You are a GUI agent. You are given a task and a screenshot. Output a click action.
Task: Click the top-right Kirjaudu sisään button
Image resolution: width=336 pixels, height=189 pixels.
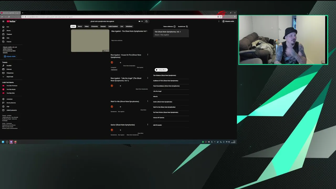[x=228, y=21]
